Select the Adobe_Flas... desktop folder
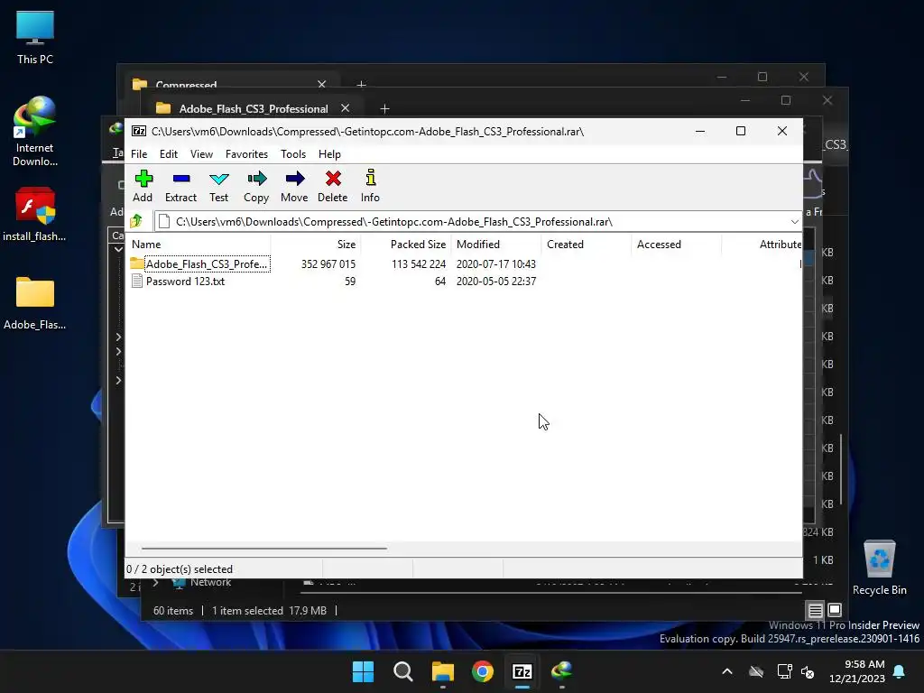This screenshot has height=693, width=924. (35, 303)
